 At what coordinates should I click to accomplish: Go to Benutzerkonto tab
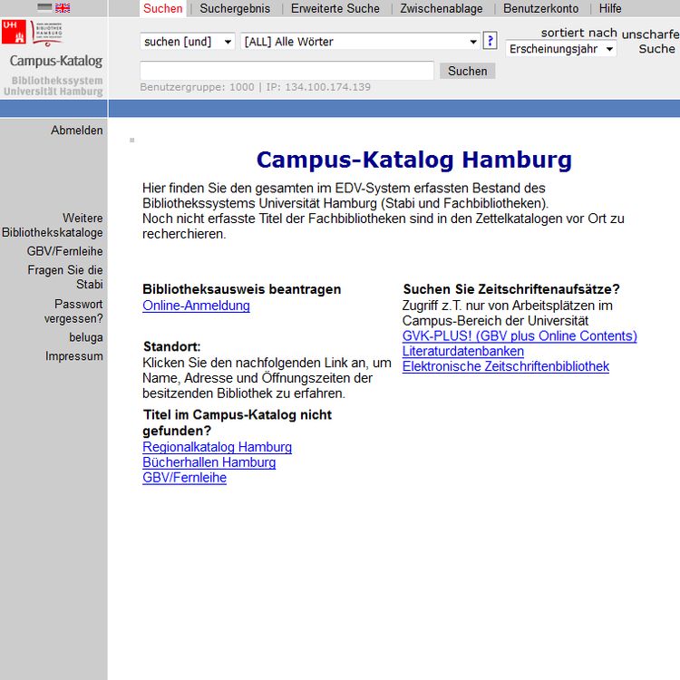(x=540, y=8)
